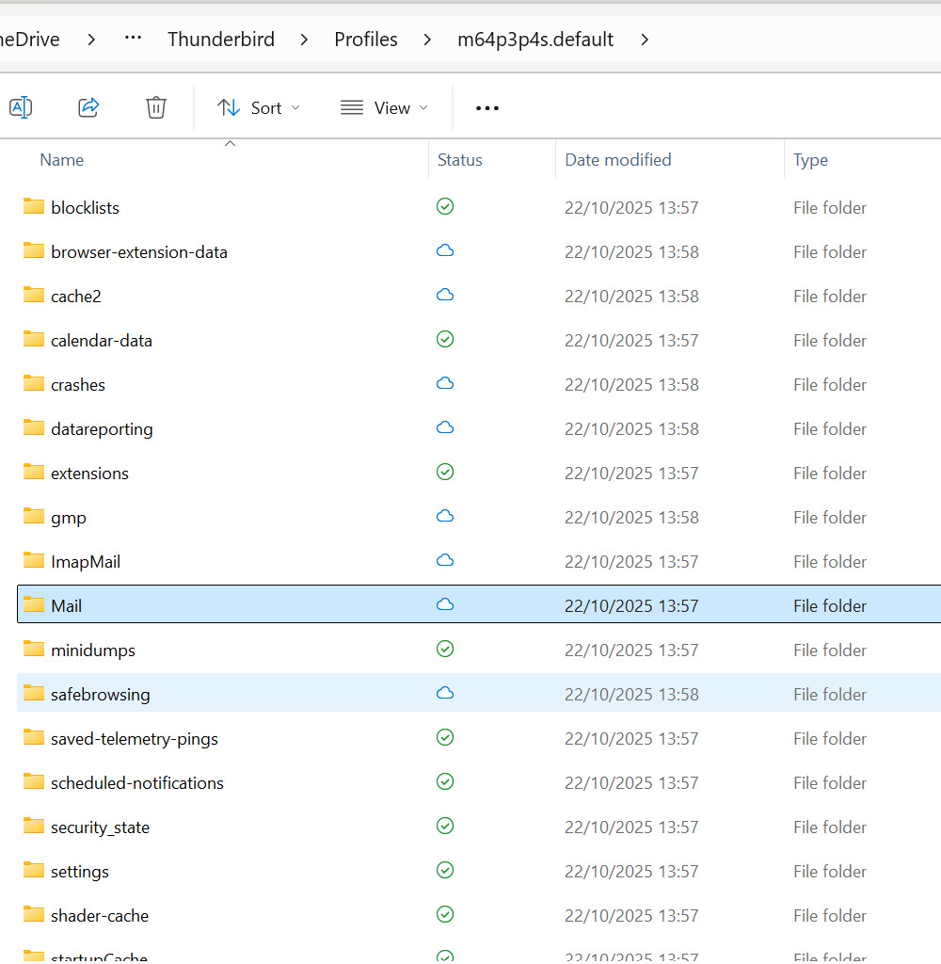Click the Name column header

point(62,160)
